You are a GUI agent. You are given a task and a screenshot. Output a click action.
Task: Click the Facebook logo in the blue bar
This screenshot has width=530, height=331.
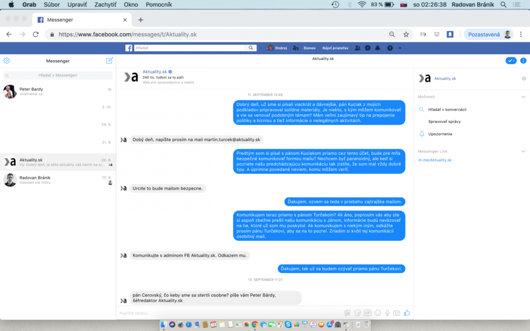point(128,48)
